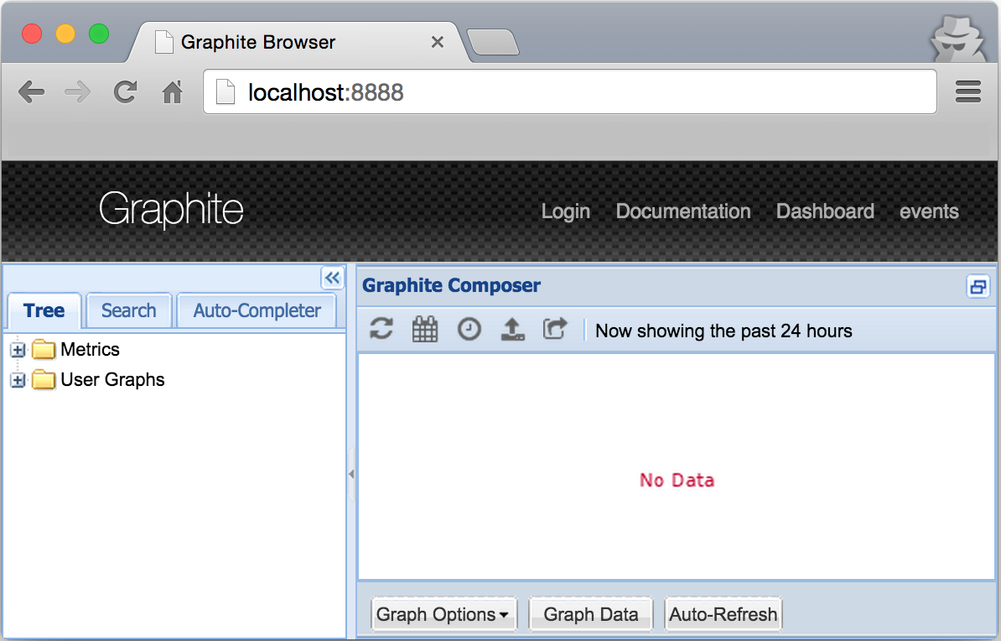Image resolution: width=1001 pixels, height=641 pixels.
Task: Click the panel splitter collapse arrow
Action: tap(351, 474)
